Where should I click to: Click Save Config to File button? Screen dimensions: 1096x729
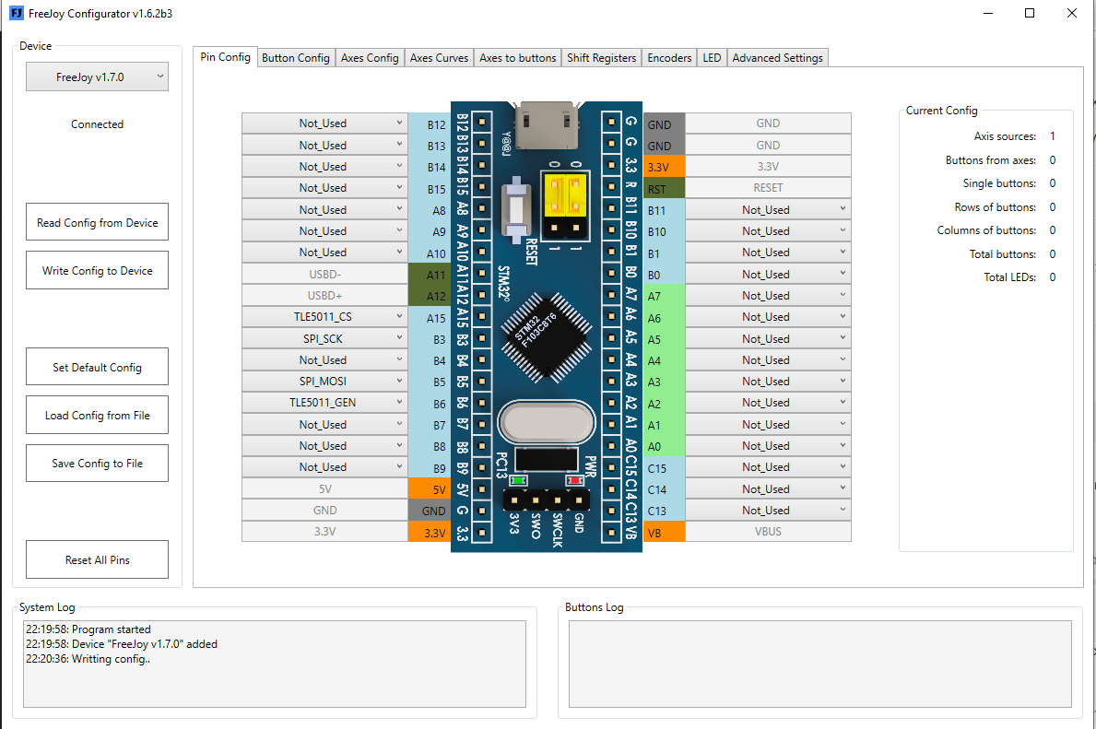point(97,464)
